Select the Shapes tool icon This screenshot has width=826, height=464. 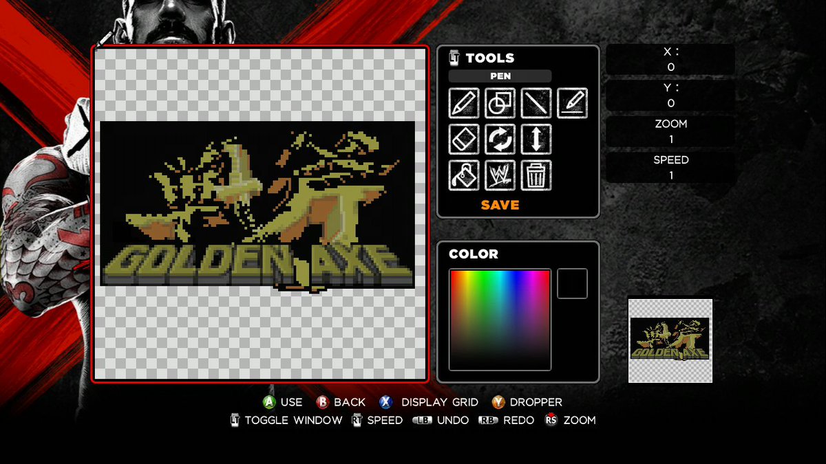pos(500,103)
